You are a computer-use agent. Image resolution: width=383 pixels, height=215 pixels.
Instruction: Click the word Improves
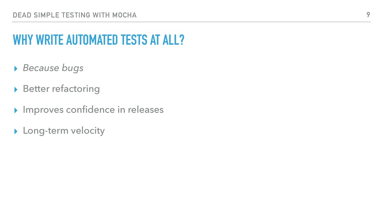pyautogui.click(x=43, y=110)
